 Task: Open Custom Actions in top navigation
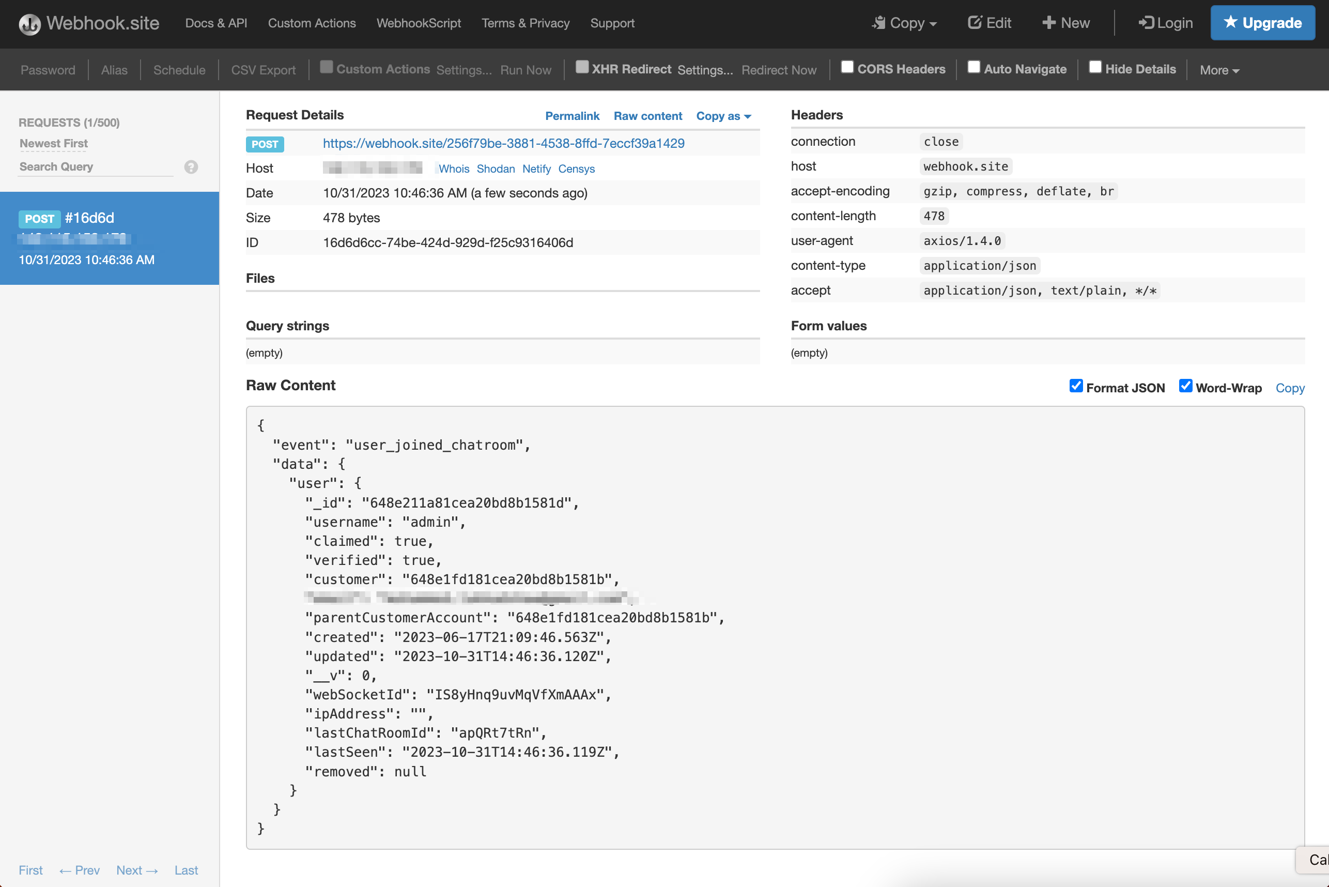(x=312, y=23)
